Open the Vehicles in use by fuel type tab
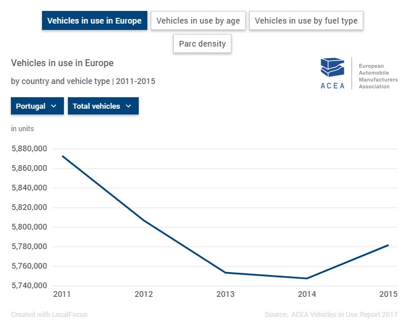The image size is (411, 336). tap(306, 21)
